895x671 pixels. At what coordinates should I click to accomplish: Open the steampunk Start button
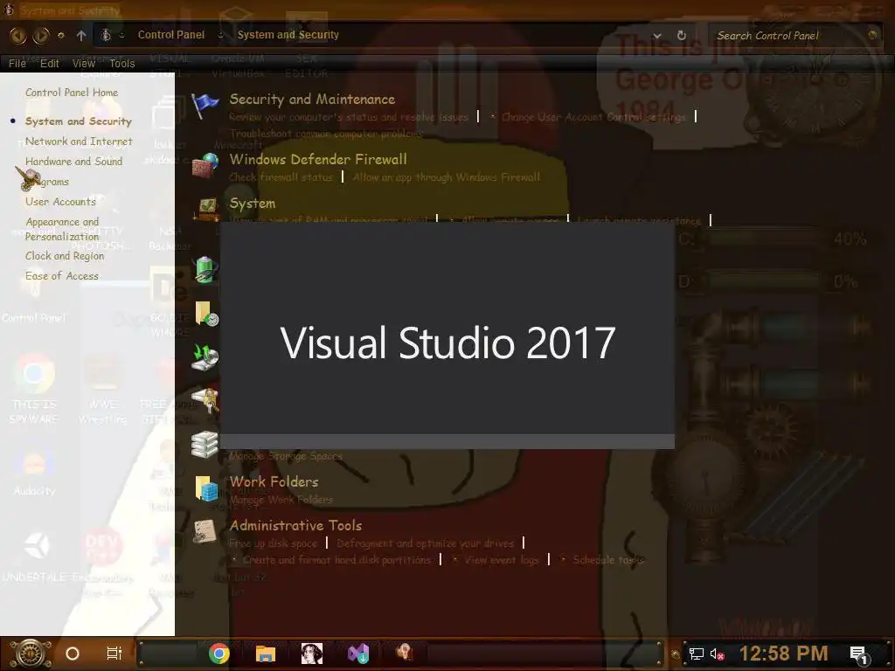click(x=31, y=654)
